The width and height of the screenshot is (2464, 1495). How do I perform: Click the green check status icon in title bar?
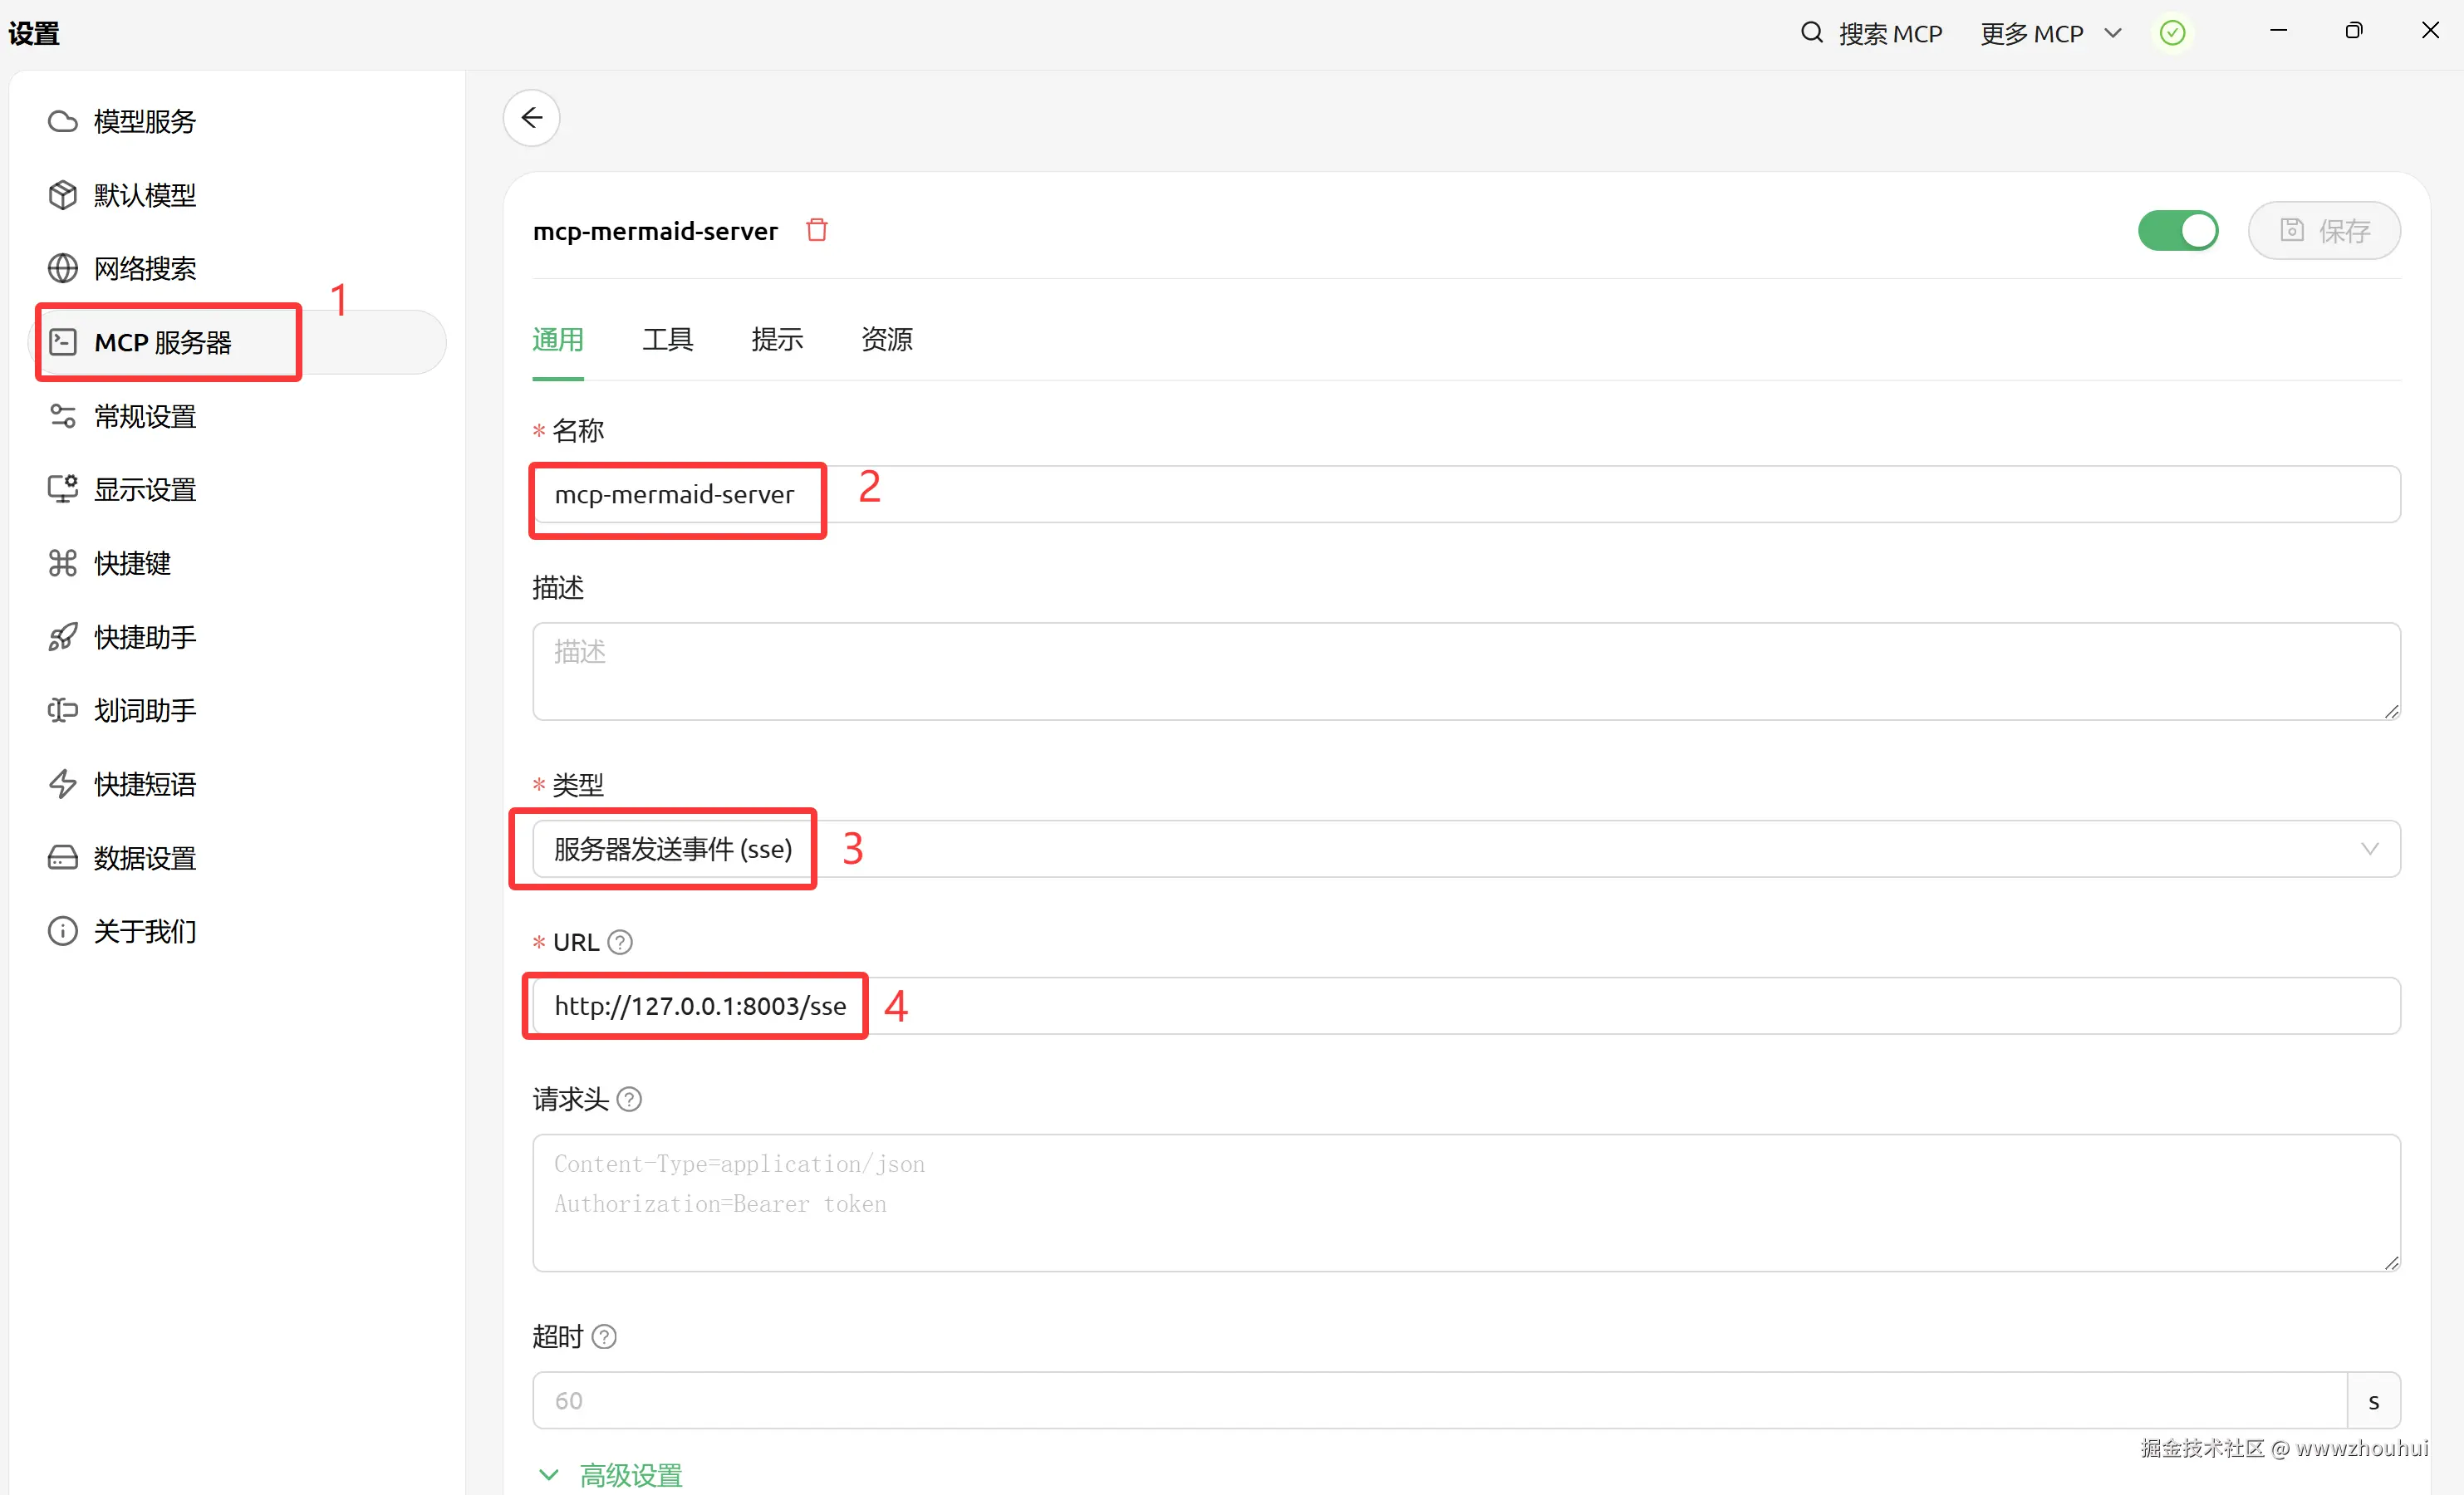coord(2172,33)
